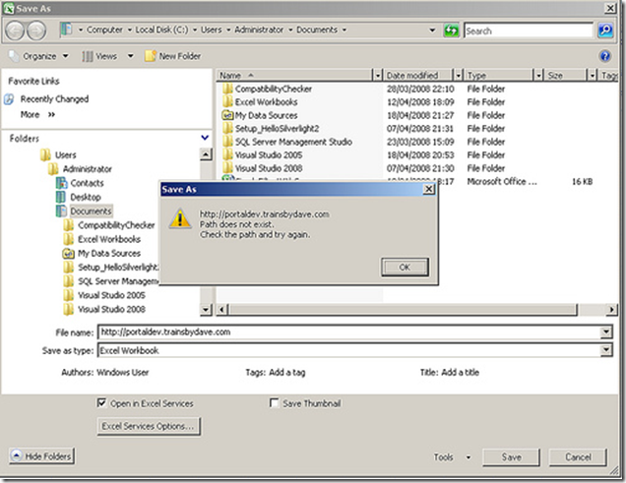Click OK in the error dialog
The image size is (626, 483).
coord(405,268)
